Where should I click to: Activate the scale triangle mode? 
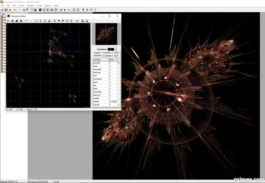click(x=49, y=21)
